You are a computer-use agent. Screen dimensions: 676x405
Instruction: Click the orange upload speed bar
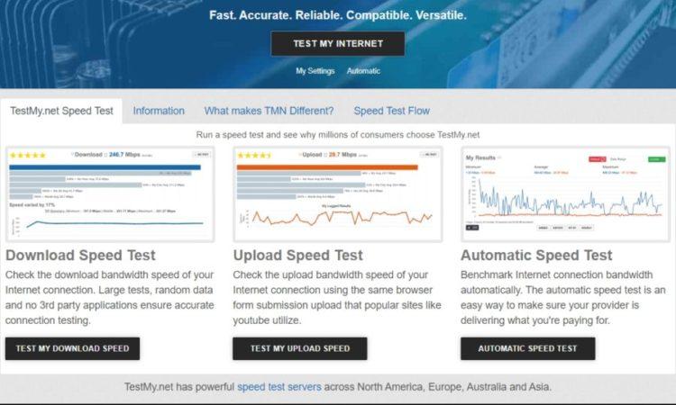pos(327,167)
